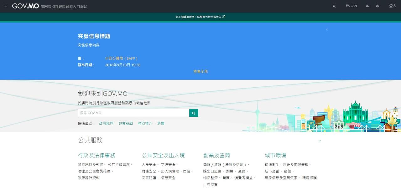
Task: Open 特別推介 quick link
Action: [145, 124]
